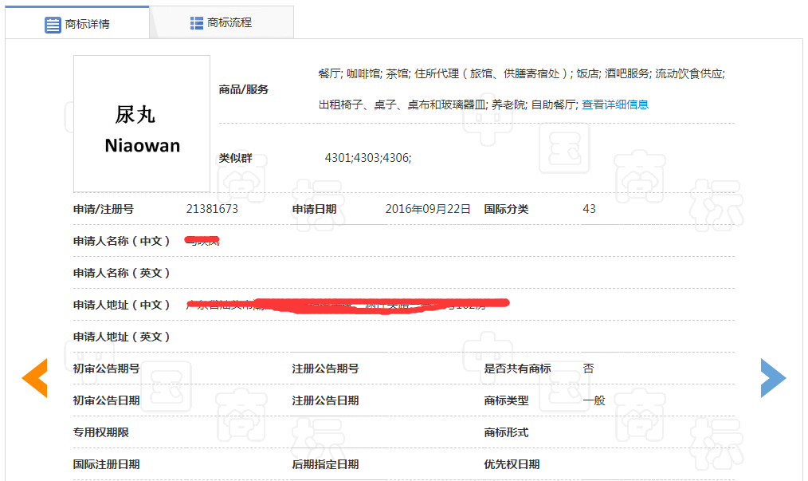The image size is (808, 481).
Task: Click the 商标类型 value 一般
Action: click(x=594, y=400)
